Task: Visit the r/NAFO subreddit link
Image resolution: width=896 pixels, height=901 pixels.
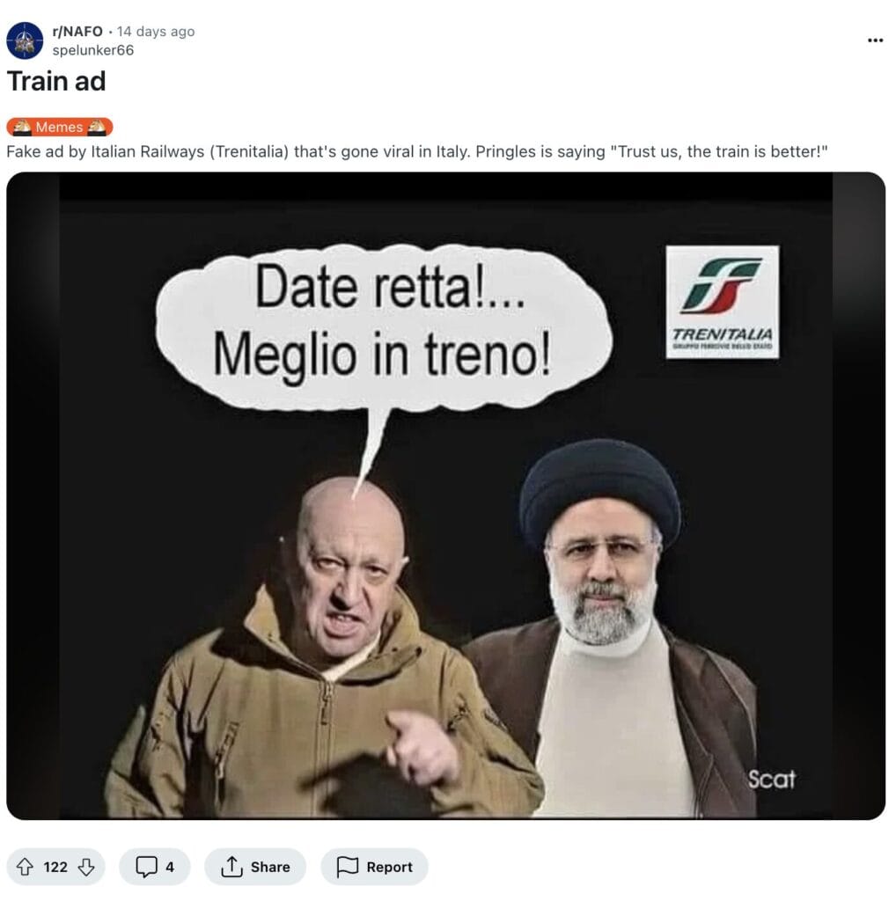Action: tap(77, 31)
